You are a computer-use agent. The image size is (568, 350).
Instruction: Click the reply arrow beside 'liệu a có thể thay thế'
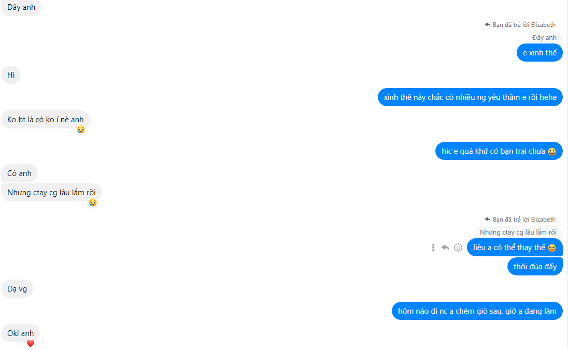pos(445,247)
